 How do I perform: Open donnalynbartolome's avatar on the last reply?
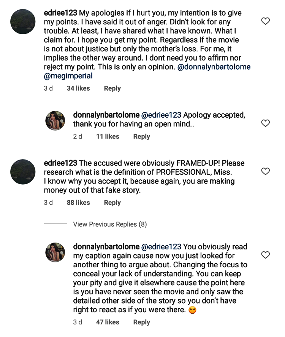pos(55,252)
